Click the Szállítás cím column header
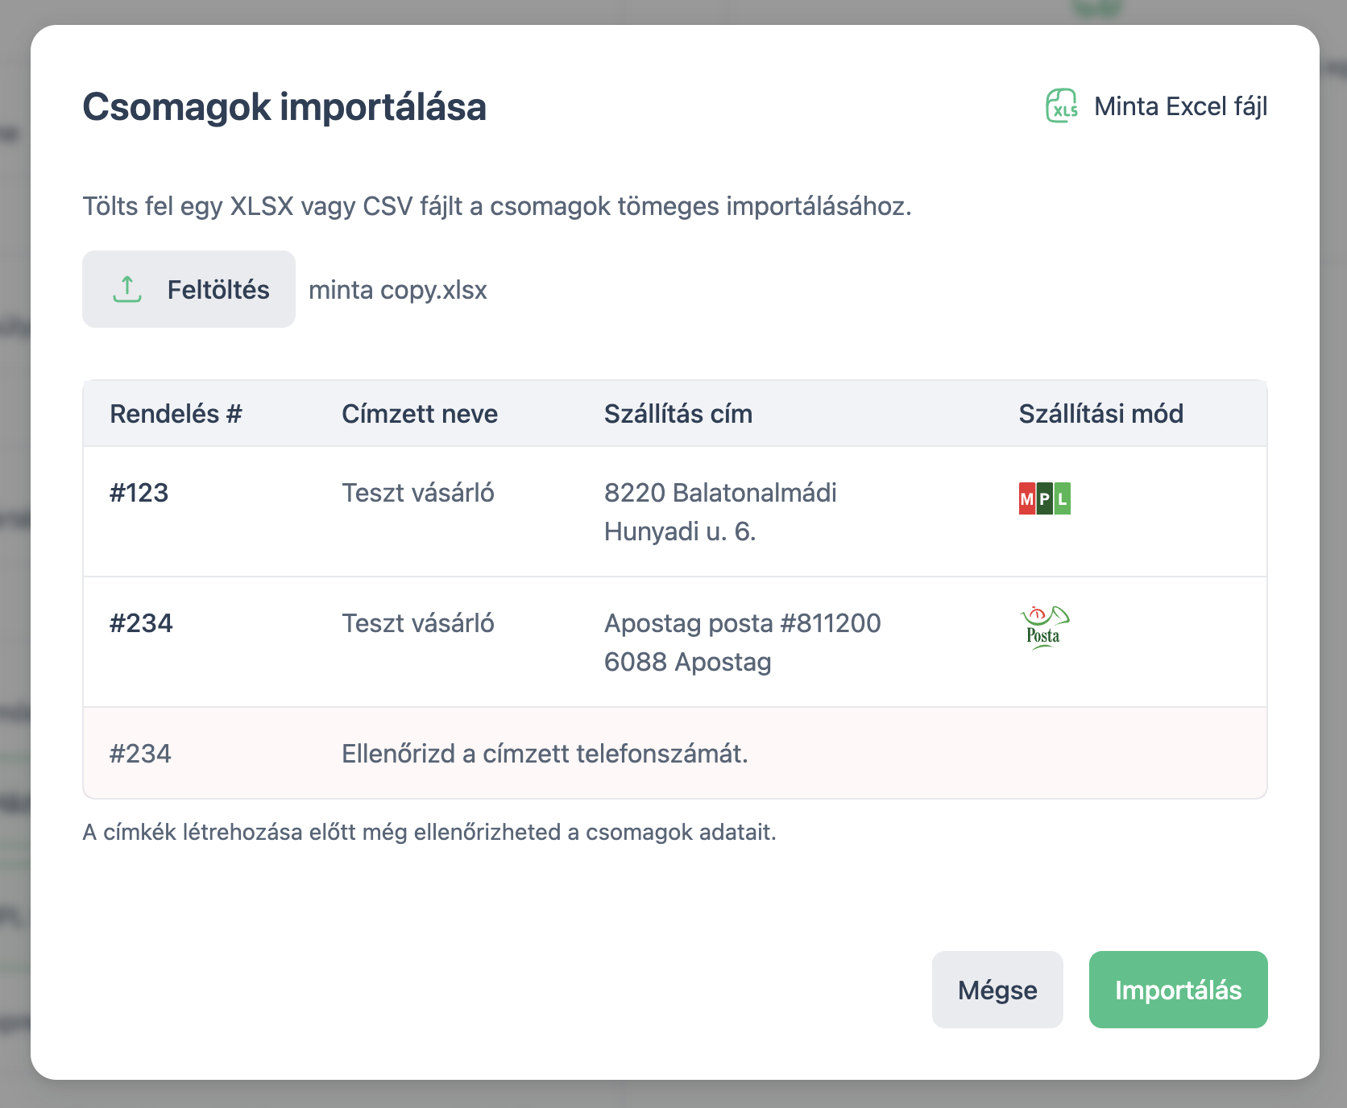This screenshot has height=1108, width=1347. click(x=678, y=414)
